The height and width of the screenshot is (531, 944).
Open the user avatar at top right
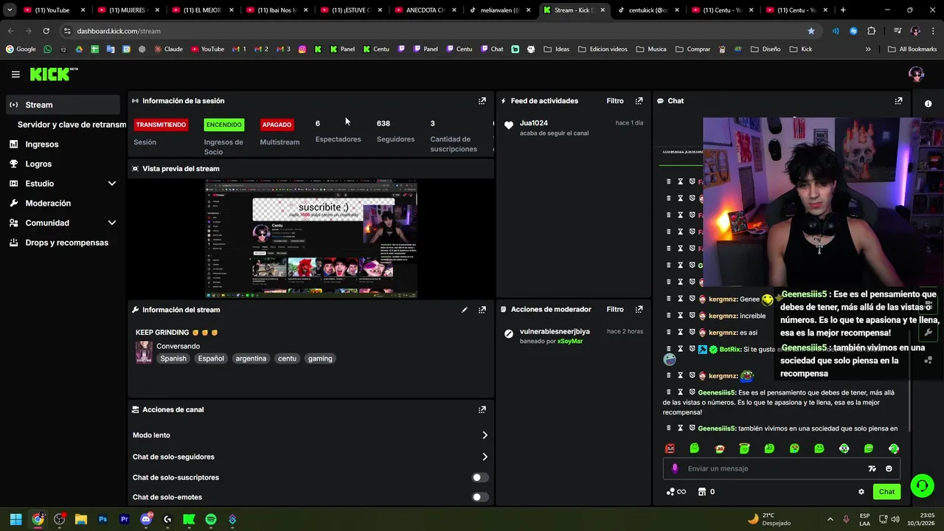pos(917,74)
